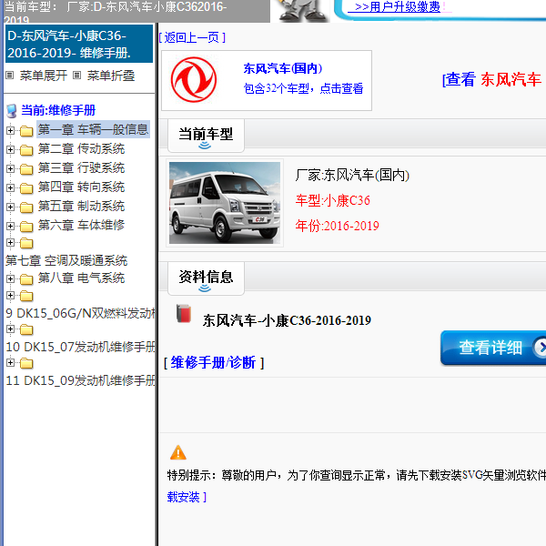Screen dimensions: 546x546
Task: Open 第七章 空调及暖通系统 chapter
Action: click(x=66, y=260)
